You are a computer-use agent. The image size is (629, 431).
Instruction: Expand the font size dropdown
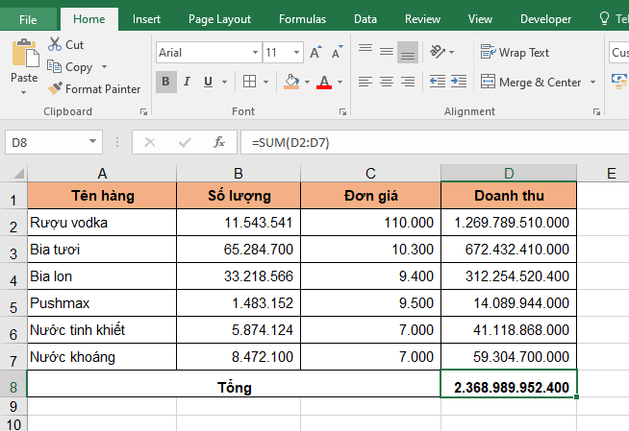[x=298, y=53]
